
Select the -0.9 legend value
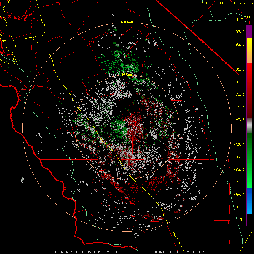240,120
